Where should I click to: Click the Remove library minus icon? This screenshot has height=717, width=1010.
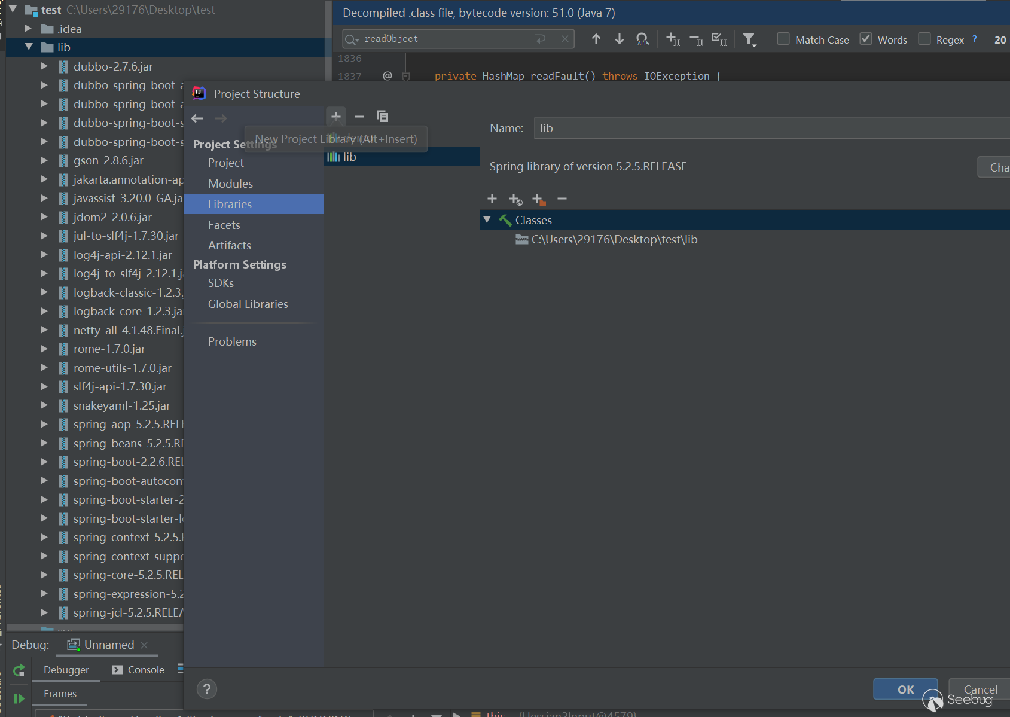(359, 117)
